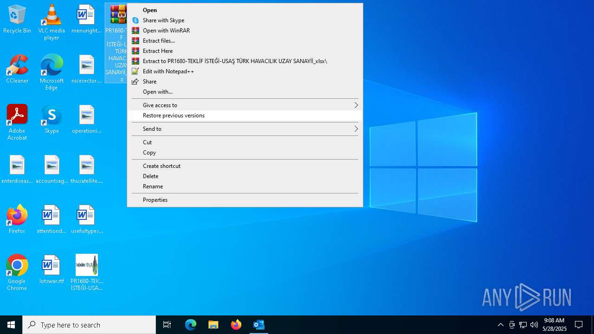594x334 pixels.
Task: Select the enterdiseas image file icon
Action: click(x=17, y=170)
